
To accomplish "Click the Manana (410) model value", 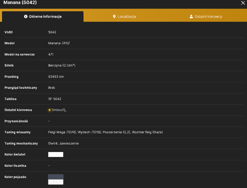I will pos(59,43).
